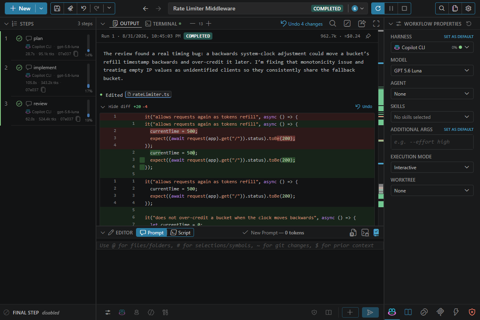The height and width of the screenshot is (320, 480).
Task: Toggle fullscreen output view
Action: (x=376, y=24)
